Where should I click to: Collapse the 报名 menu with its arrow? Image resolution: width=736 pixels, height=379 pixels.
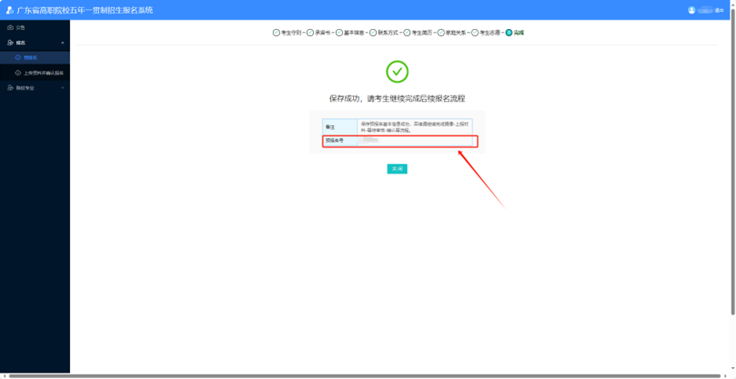point(62,43)
